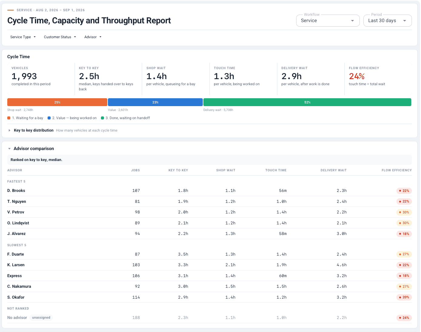Select advisor S. Okafor
This screenshot has width=421, height=332.
(16, 297)
